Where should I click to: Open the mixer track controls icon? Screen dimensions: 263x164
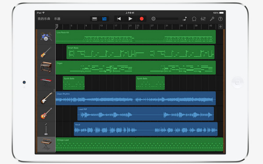tap(203, 19)
